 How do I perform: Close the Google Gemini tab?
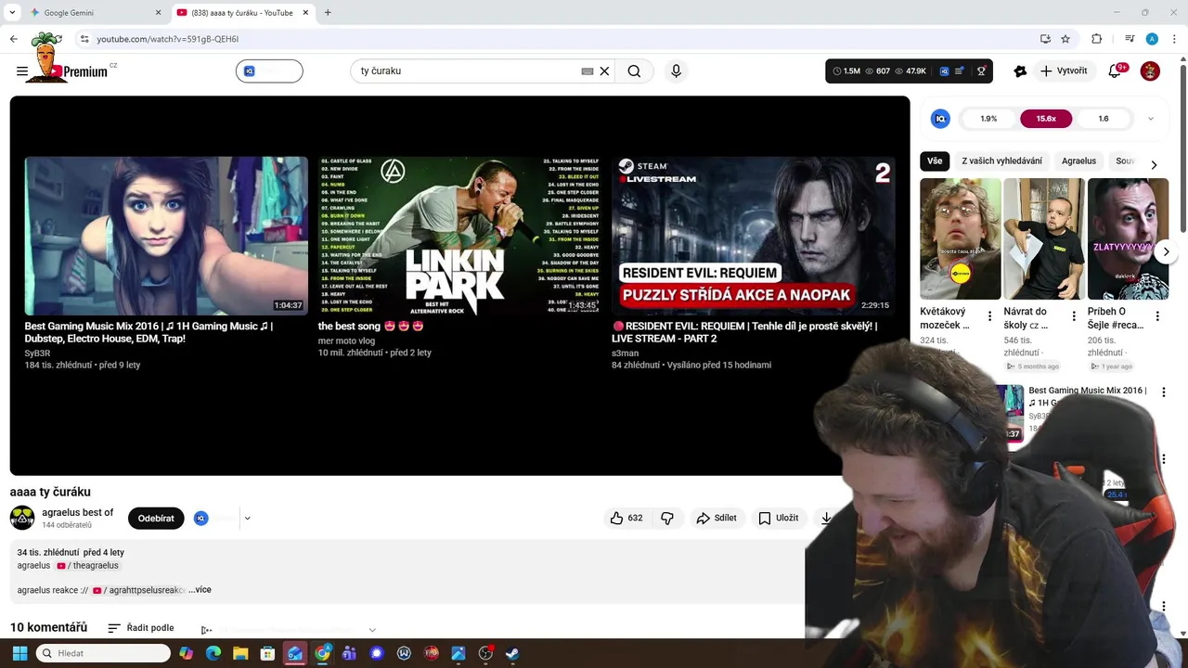(x=158, y=13)
